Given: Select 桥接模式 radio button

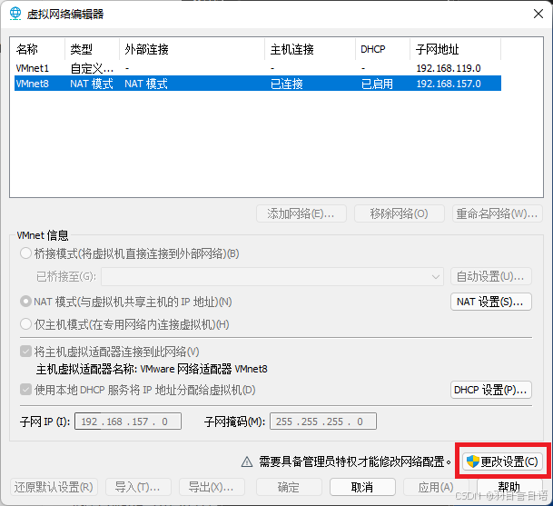Looking at the screenshot, I should click(x=25, y=253).
